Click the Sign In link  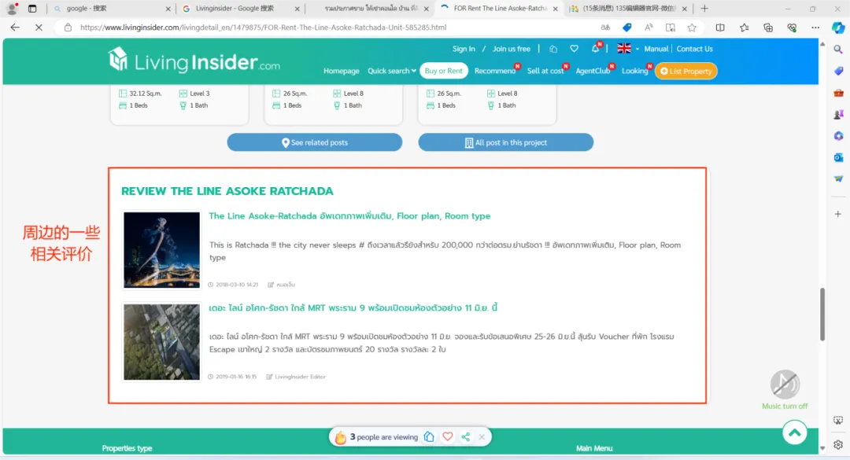(x=464, y=48)
